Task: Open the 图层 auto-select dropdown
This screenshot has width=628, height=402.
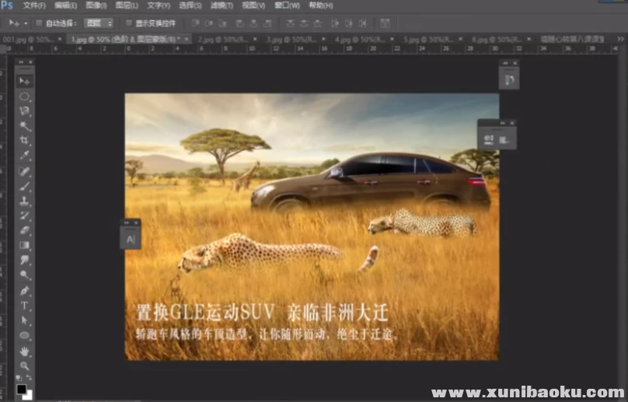Action: (x=99, y=23)
